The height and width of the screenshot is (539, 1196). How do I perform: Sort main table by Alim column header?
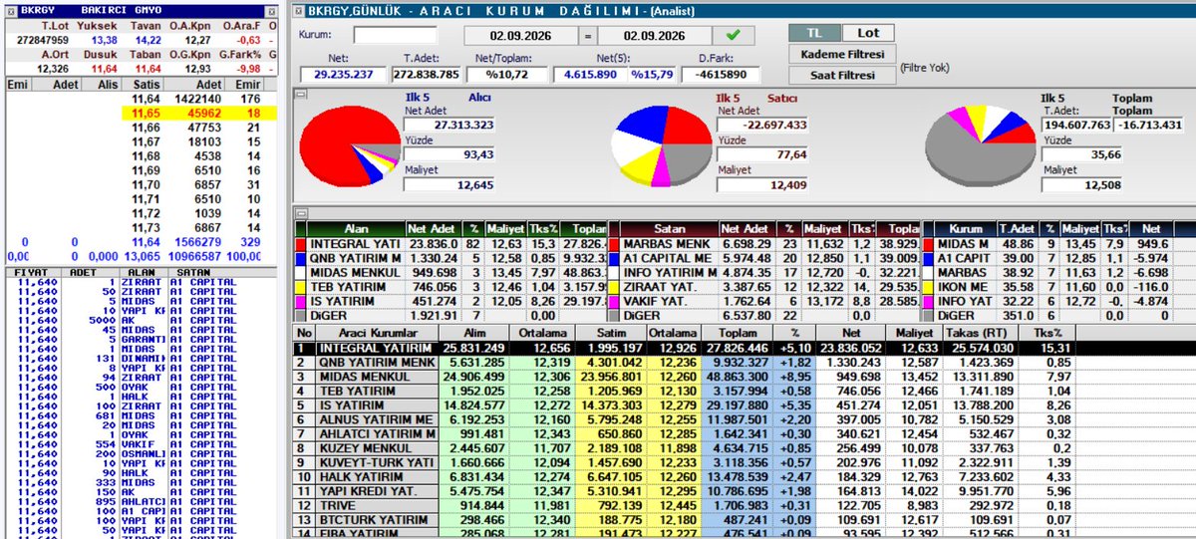point(473,332)
